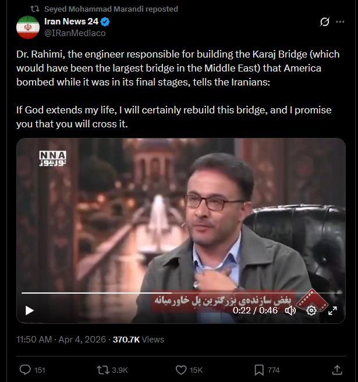
Task: Click the reply comment icon
Action: point(25,370)
